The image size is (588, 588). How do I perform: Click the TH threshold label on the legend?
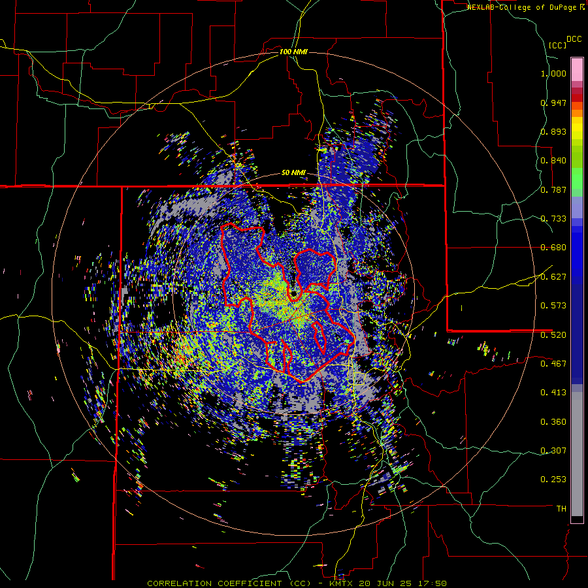point(561,508)
